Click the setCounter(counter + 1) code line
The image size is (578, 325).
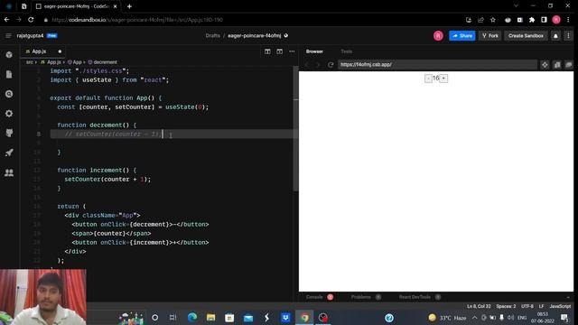pos(107,180)
